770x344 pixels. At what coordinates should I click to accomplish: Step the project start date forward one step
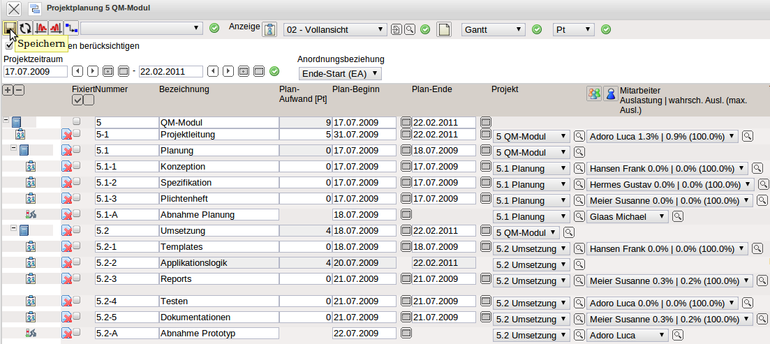[x=92, y=71]
